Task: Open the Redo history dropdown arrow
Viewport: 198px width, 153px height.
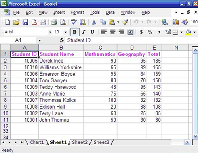Action: (x=156, y=22)
